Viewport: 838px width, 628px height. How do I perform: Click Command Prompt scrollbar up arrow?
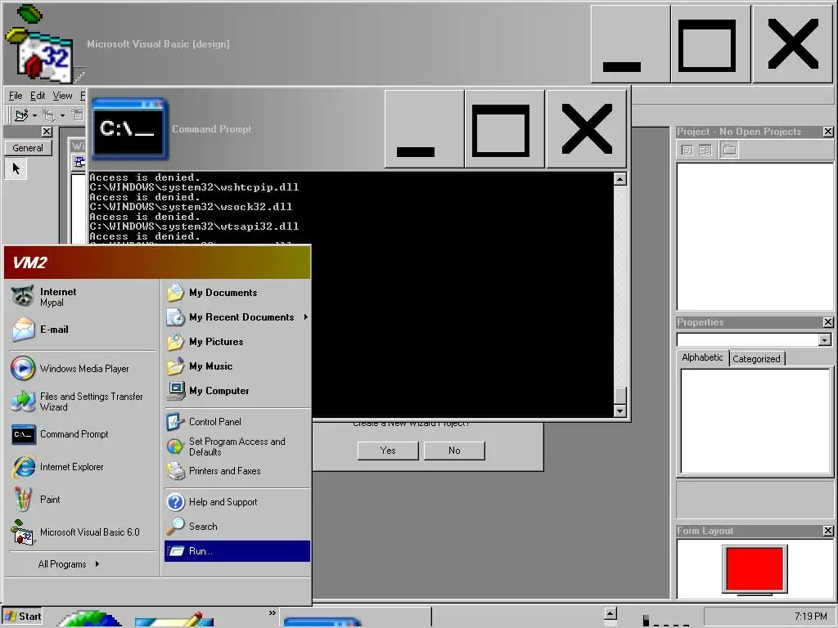[620, 179]
